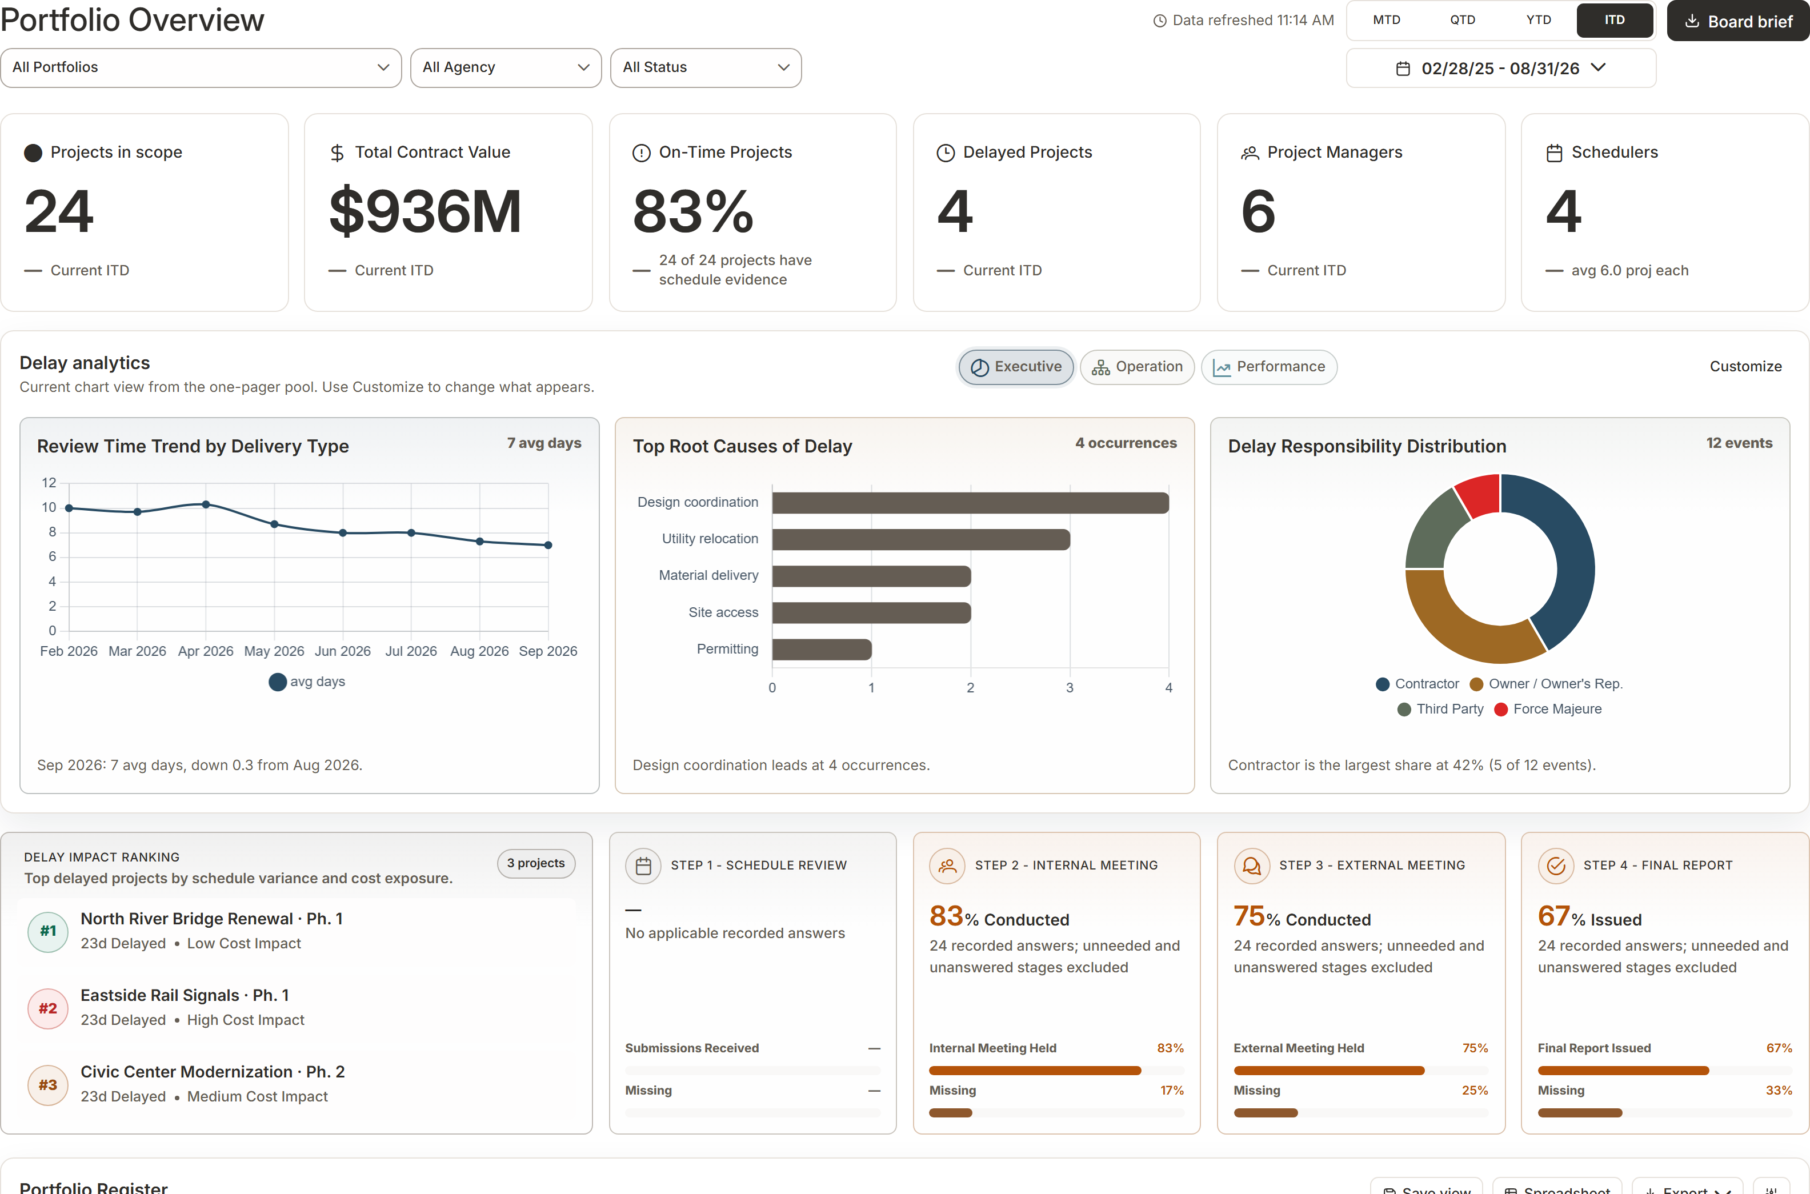Select the YTD period tab
The width and height of the screenshot is (1810, 1194).
pos(1538,21)
